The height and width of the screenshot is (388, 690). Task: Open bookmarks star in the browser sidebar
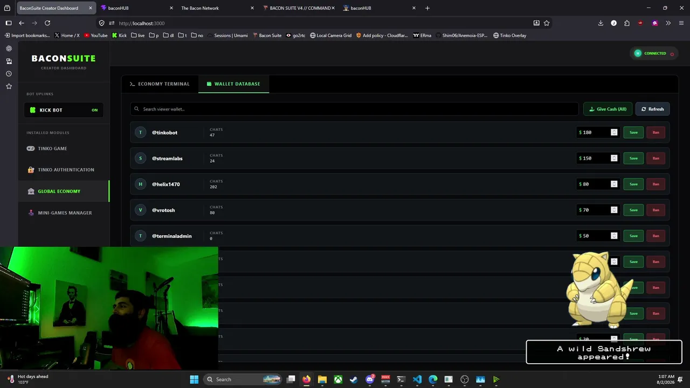pos(9,86)
